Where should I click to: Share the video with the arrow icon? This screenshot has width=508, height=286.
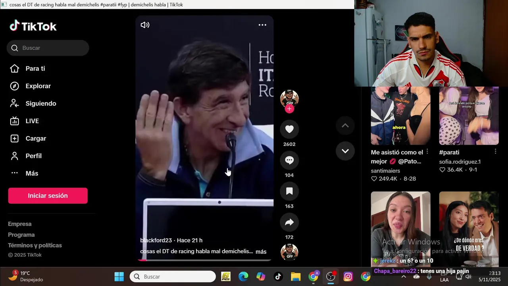pyautogui.click(x=289, y=222)
